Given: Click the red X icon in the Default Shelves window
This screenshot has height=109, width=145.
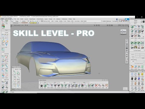Looking at the screenshot, I should coord(96,85).
